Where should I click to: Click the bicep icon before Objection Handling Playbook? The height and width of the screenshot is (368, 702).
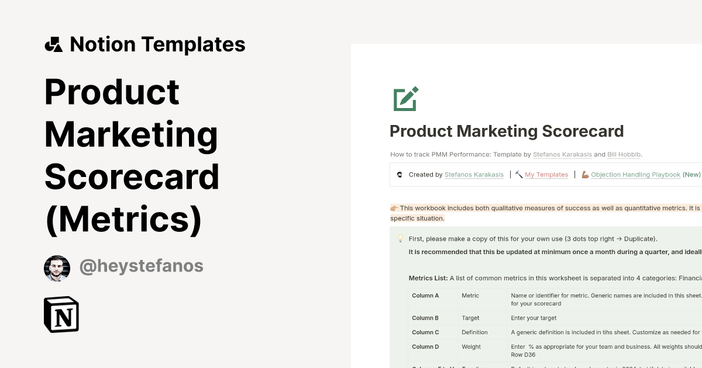point(585,174)
